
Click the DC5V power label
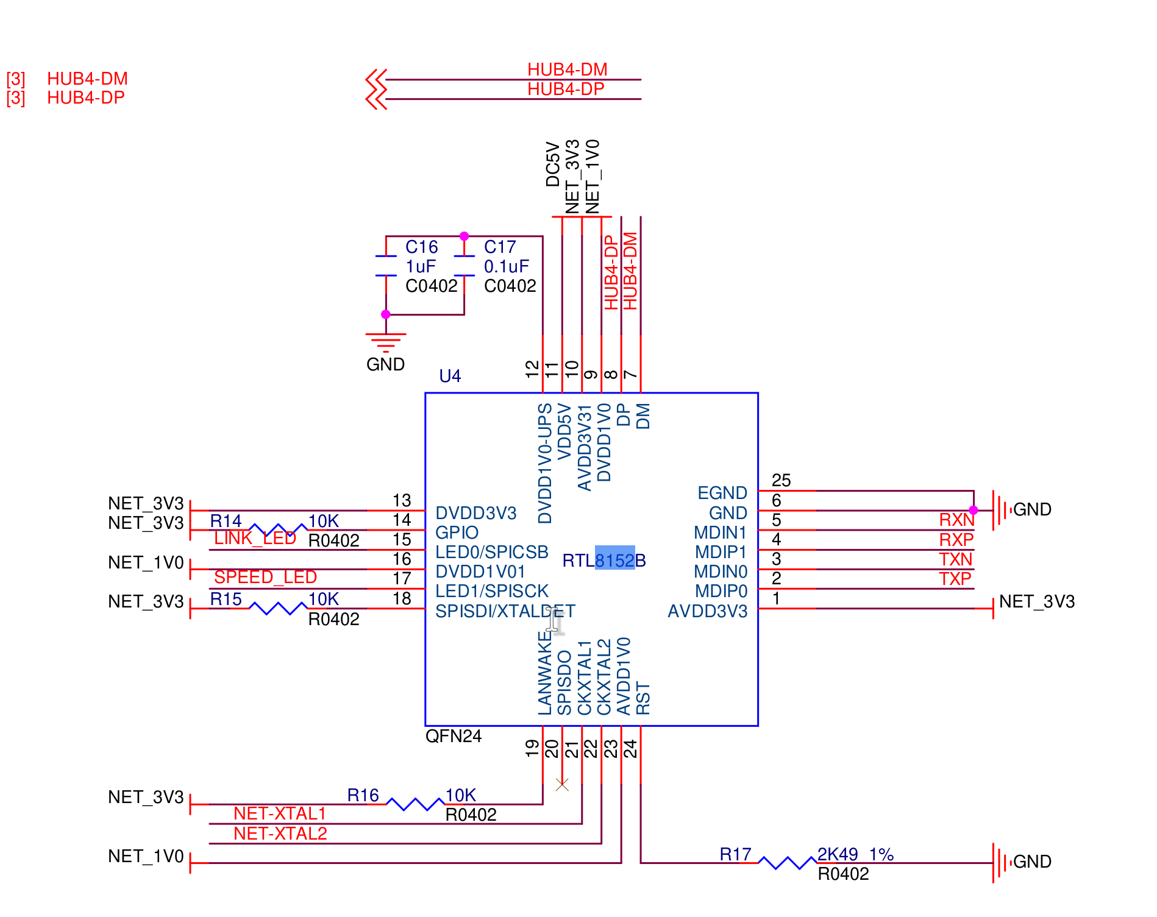coord(552,165)
